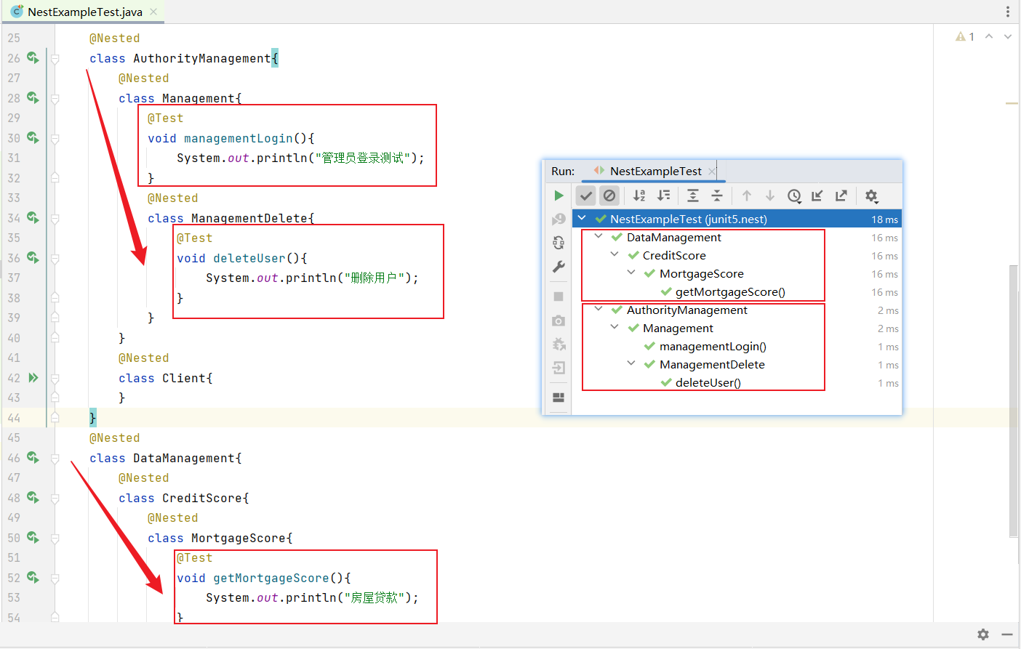Collapse the AuthorityManagement test node
The image size is (1021, 649).
pos(598,309)
